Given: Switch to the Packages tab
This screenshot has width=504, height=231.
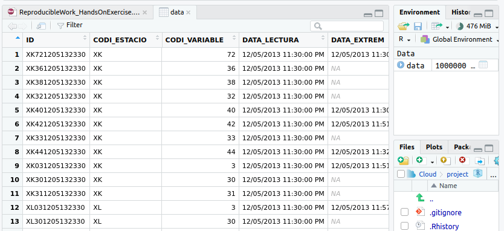Looking at the screenshot, I should click(462, 147).
